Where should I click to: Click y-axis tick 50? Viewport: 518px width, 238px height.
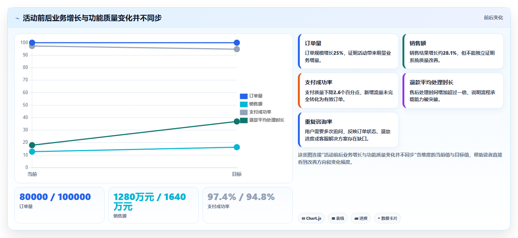click(25, 105)
